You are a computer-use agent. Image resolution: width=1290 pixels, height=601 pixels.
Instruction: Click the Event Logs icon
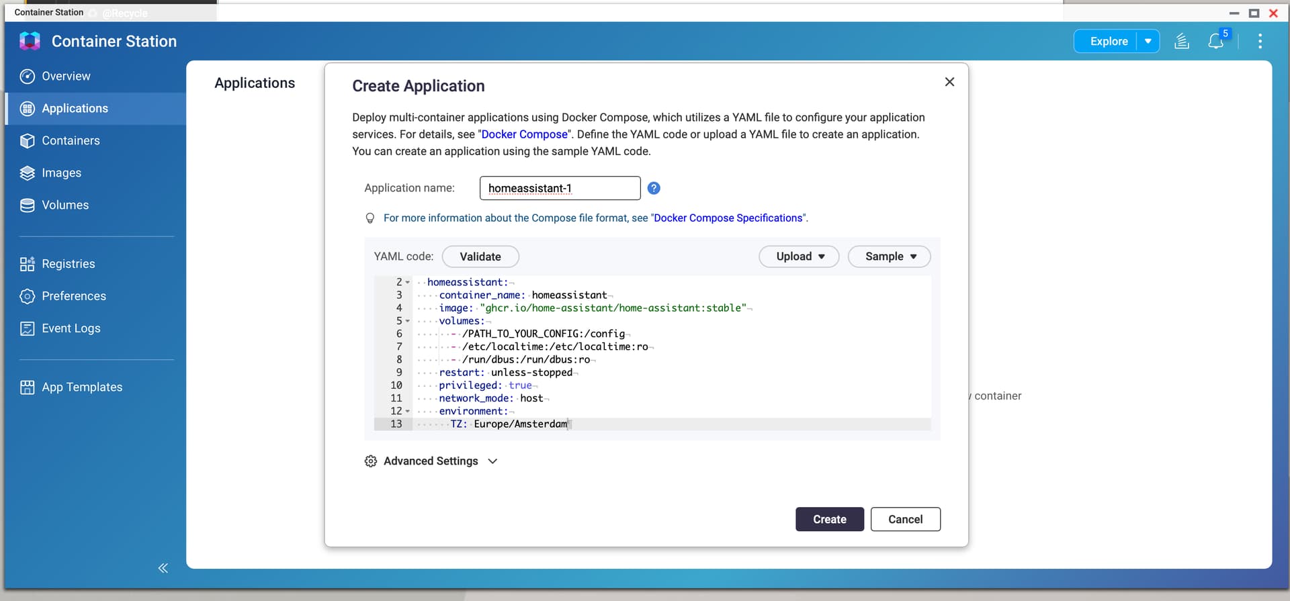click(x=28, y=328)
